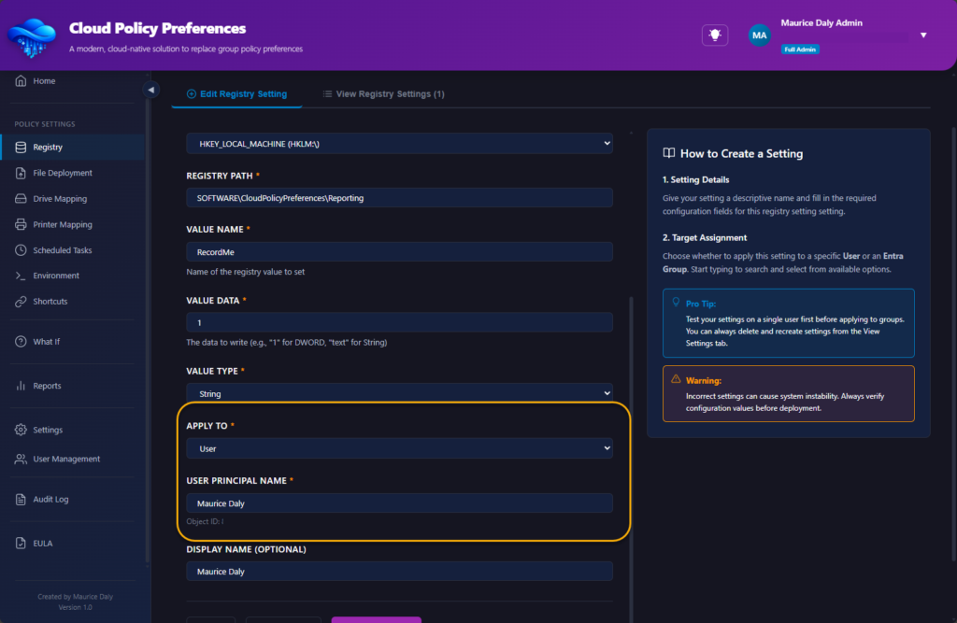The height and width of the screenshot is (623, 957).
Task: Open Shortcuts in the sidebar
Action: click(x=50, y=302)
